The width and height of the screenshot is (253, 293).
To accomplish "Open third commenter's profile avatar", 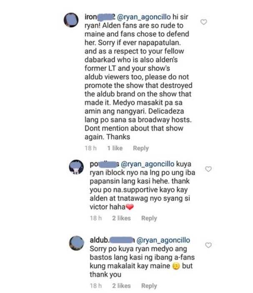I will (x=77, y=243).
